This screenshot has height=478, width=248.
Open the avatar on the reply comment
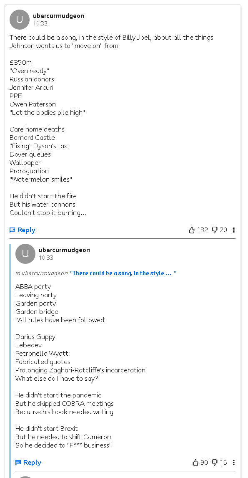pyautogui.click(x=25, y=253)
